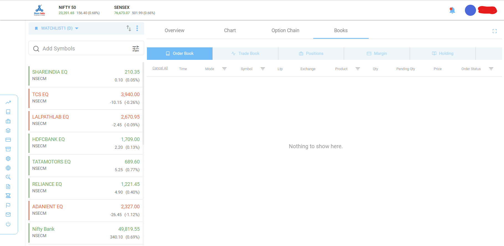Image resolution: width=504 pixels, height=246 pixels.
Task: Click the power logout icon in sidebar
Action: [x=8, y=224]
